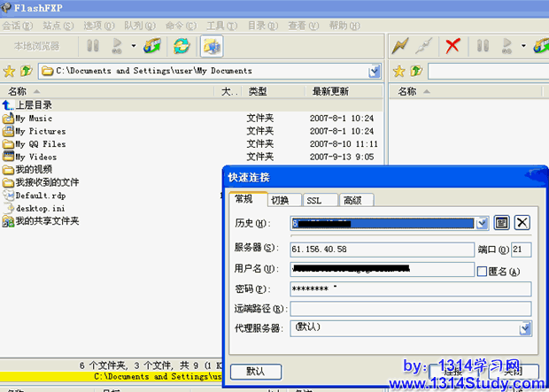Click the favorites star icon beside the local path

point(9,71)
